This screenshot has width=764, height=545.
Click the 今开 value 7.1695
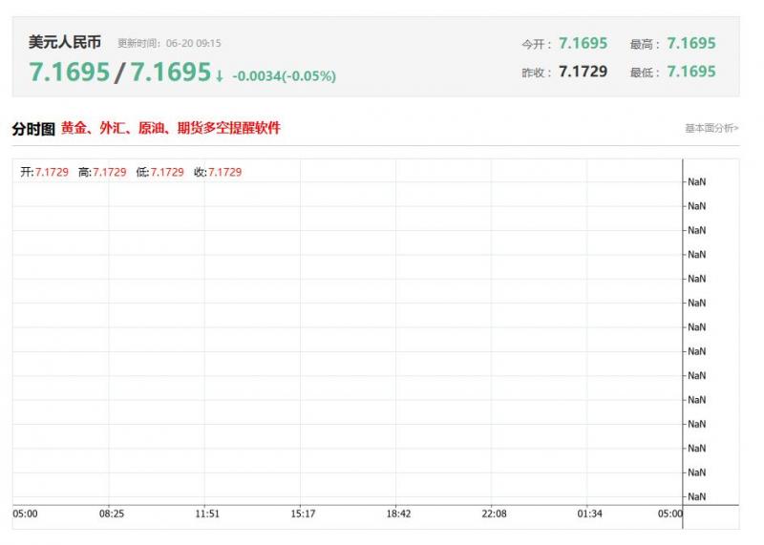(x=583, y=43)
